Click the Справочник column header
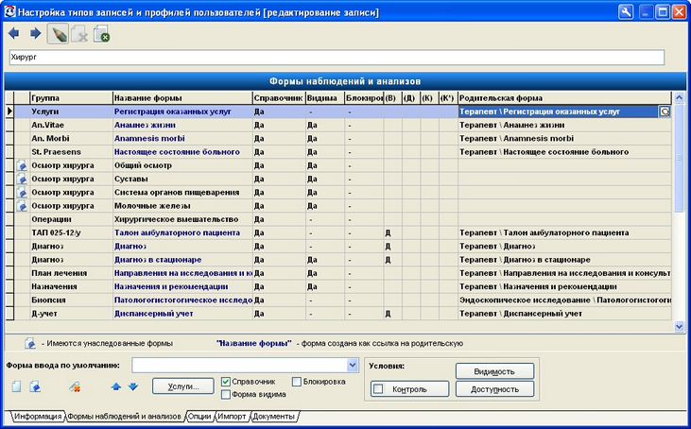The width and height of the screenshot is (691, 429). click(279, 97)
